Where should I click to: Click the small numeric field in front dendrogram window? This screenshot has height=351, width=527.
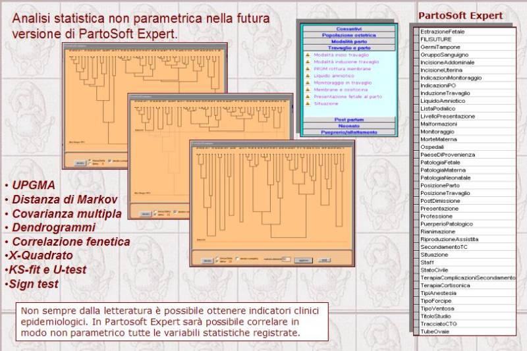[287, 259]
